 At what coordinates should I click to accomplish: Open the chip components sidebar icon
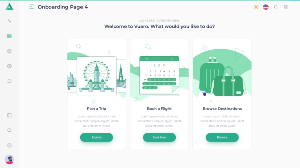tap(9, 66)
